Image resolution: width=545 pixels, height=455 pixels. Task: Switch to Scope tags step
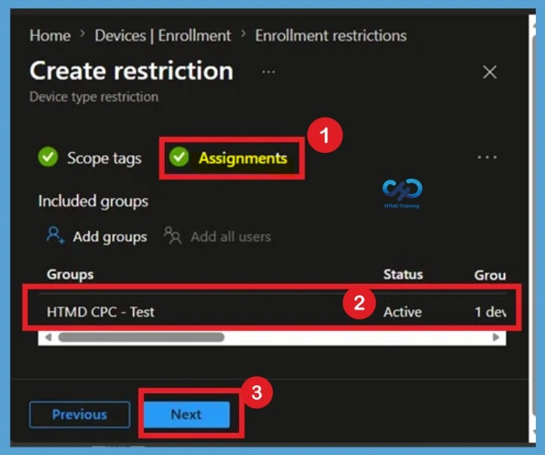(x=104, y=158)
